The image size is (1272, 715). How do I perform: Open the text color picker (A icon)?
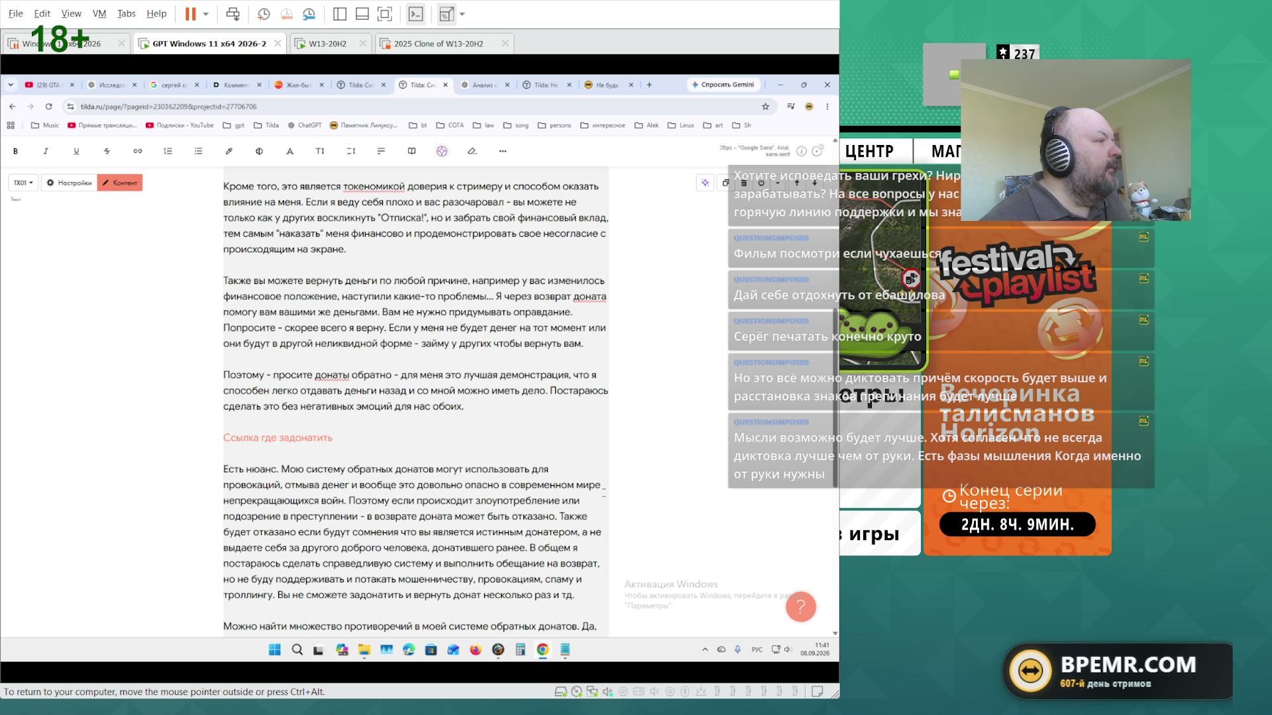click(x=290, y=151)
